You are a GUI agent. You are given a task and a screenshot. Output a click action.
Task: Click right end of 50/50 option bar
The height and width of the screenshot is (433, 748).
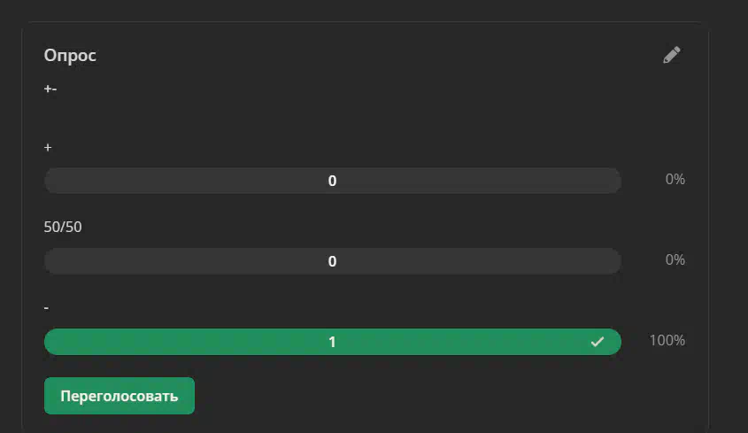[x=613, y=261]
